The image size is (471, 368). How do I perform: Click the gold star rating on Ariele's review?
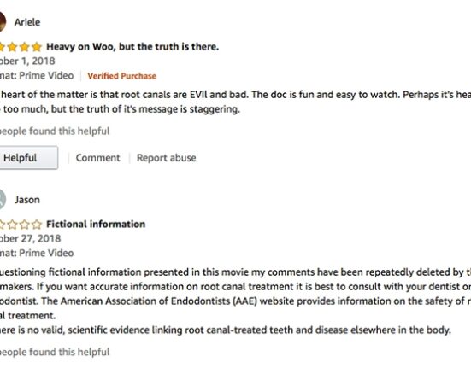coord(21,47)
